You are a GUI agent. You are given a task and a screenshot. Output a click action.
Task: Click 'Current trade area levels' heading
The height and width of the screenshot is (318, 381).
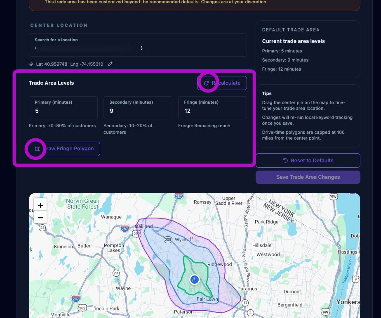293,41
